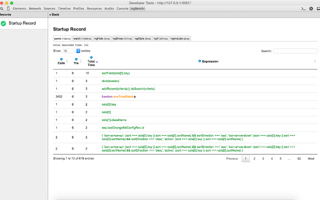The width and height of the screenshot is (320, 200).
Task: Click the inspect element magnifier icon
Action: (x=1, y=8)
